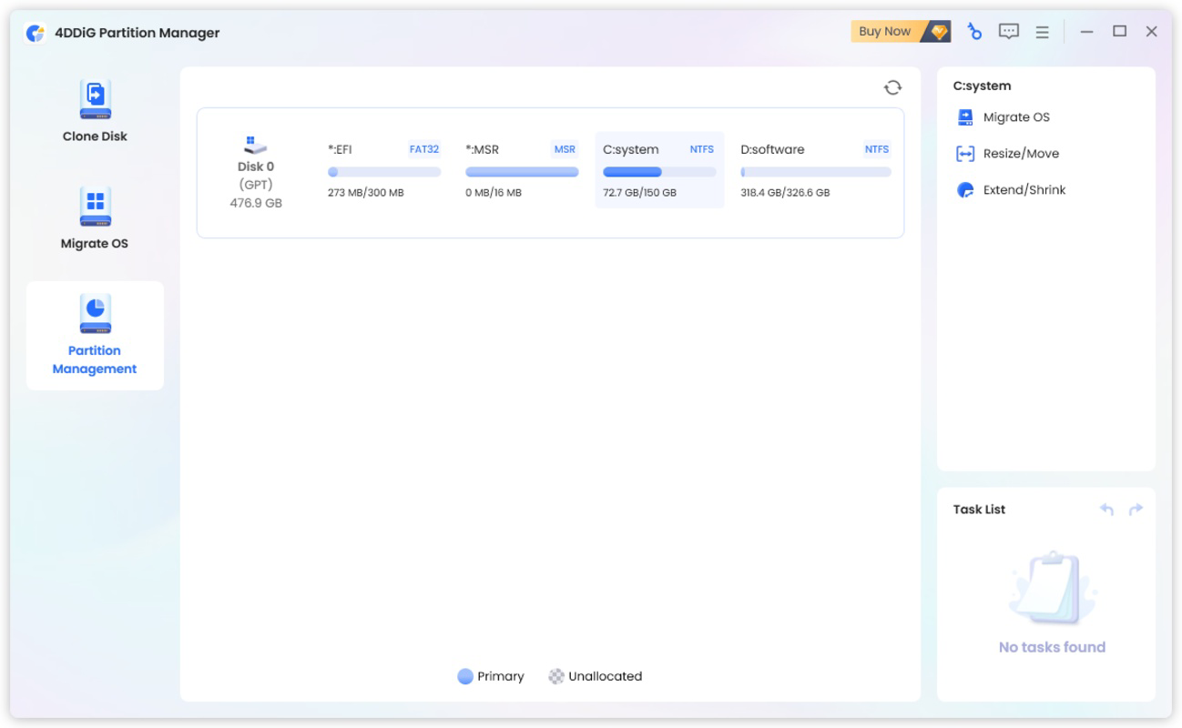
Task: Click the diamond icon on Buy Now
Action: [940, 32]
